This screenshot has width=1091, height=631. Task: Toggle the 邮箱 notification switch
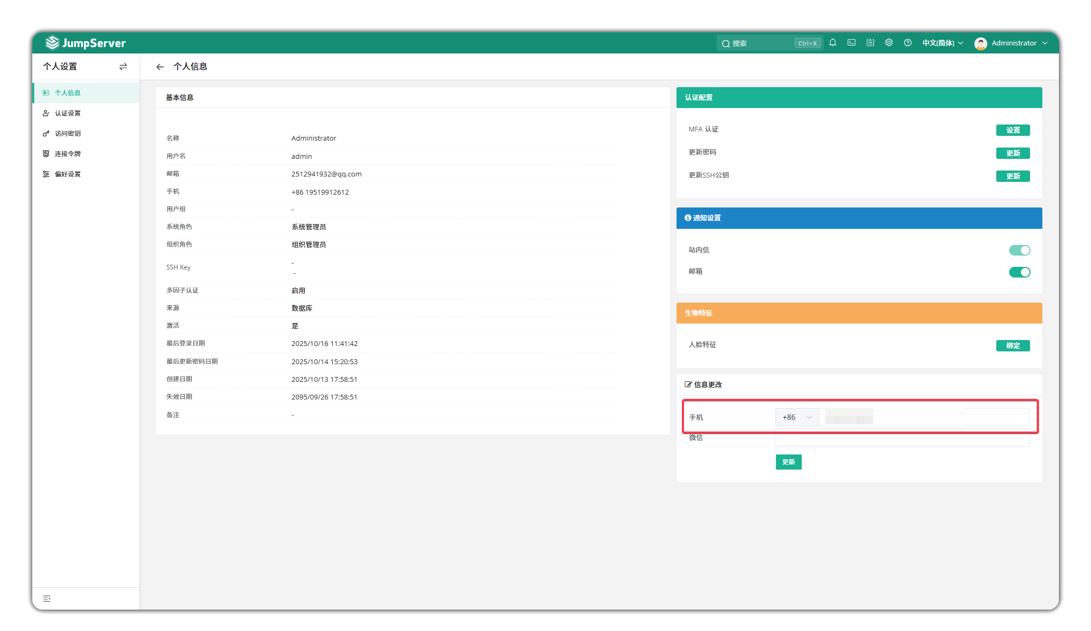click(x=1019, y=272)
